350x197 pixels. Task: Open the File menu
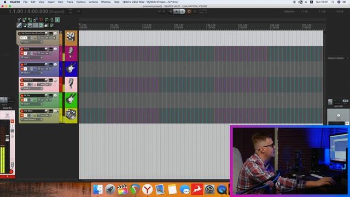[25, 2]
